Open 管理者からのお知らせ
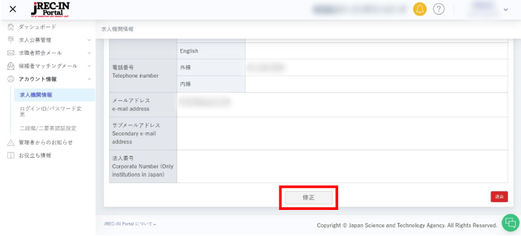Viewport: 521px width, 236px height. (x=46, y=143)
